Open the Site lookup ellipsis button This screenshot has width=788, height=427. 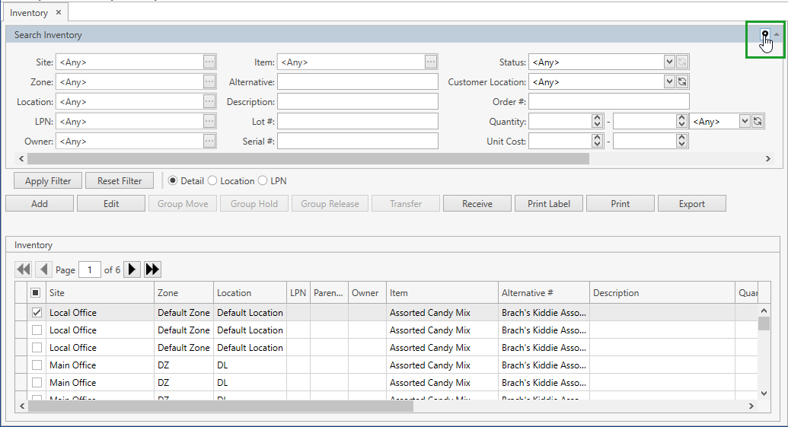click(209, 62)
